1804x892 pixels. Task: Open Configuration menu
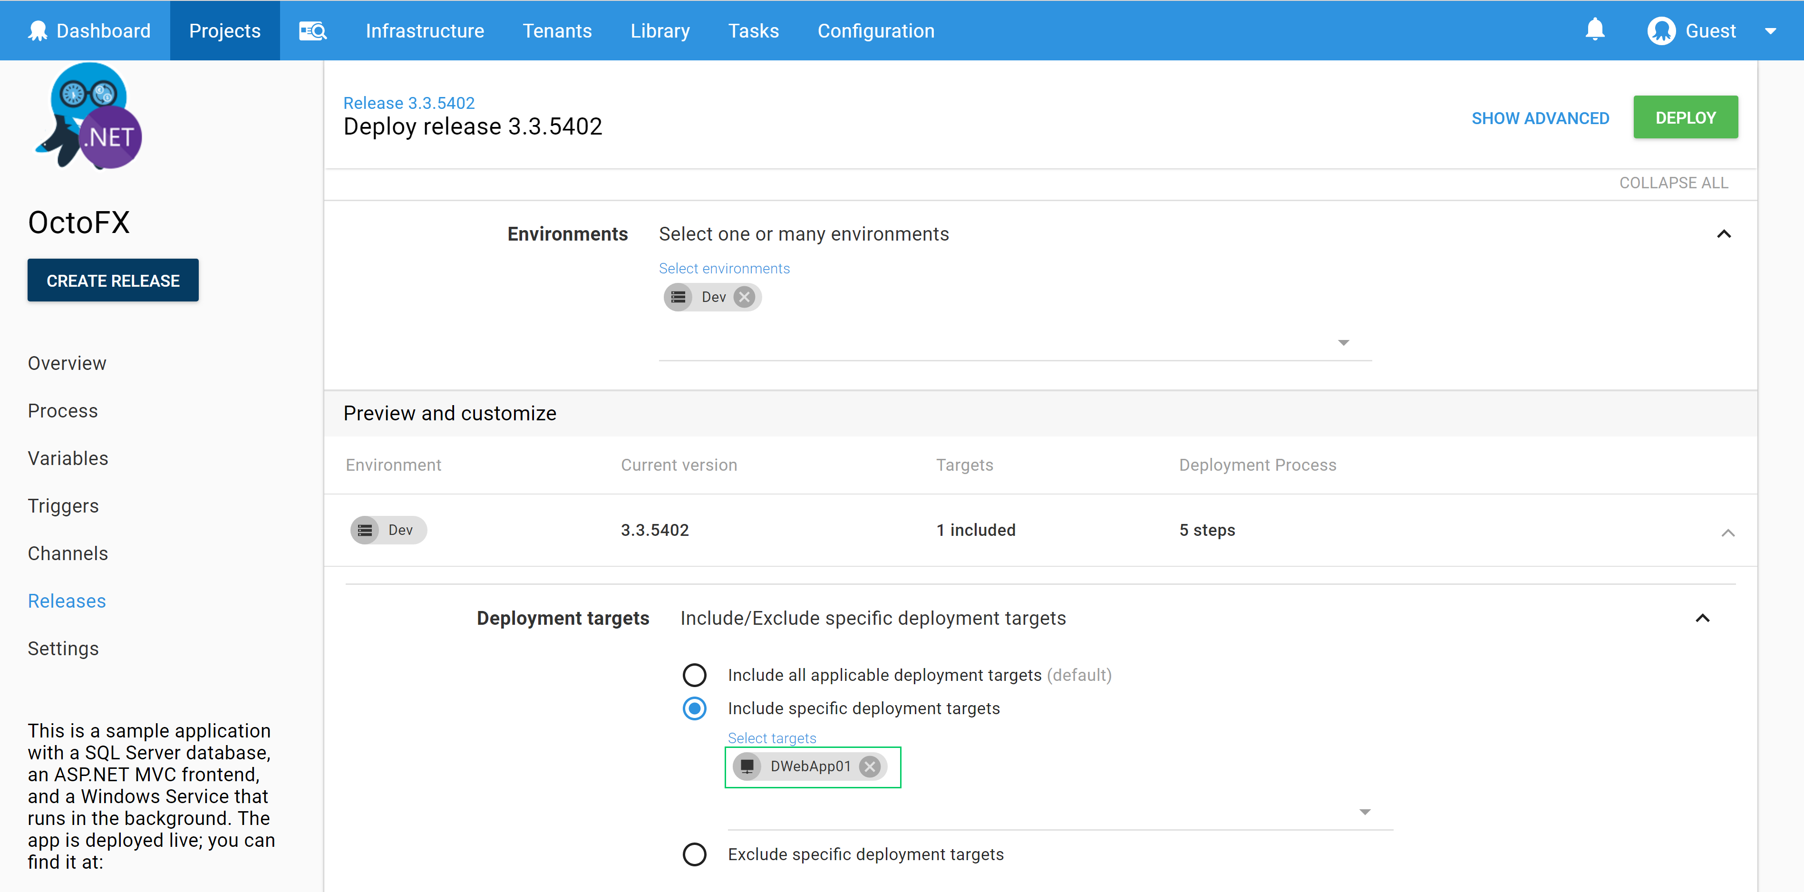[875, 31]
